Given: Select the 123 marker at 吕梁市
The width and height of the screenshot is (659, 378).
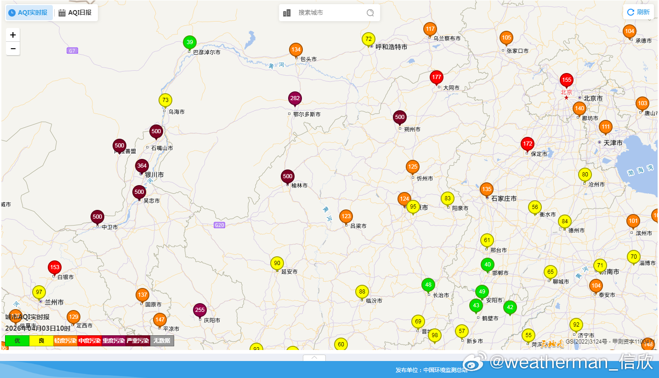Looking at the screenshot, I should (346, 216).
